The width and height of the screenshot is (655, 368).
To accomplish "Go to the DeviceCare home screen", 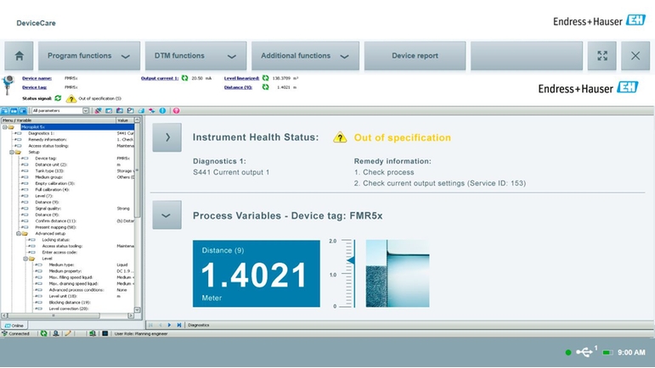I will (19, 55).
